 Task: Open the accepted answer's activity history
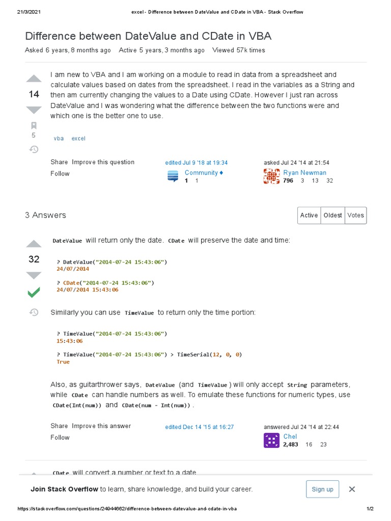click(x=34, y=312)
